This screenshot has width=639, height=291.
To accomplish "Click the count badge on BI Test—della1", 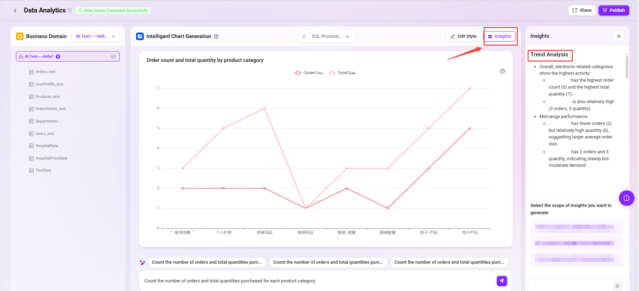I will pos(58,56).
